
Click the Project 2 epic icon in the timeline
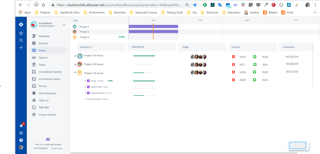(x=75, y=32)
